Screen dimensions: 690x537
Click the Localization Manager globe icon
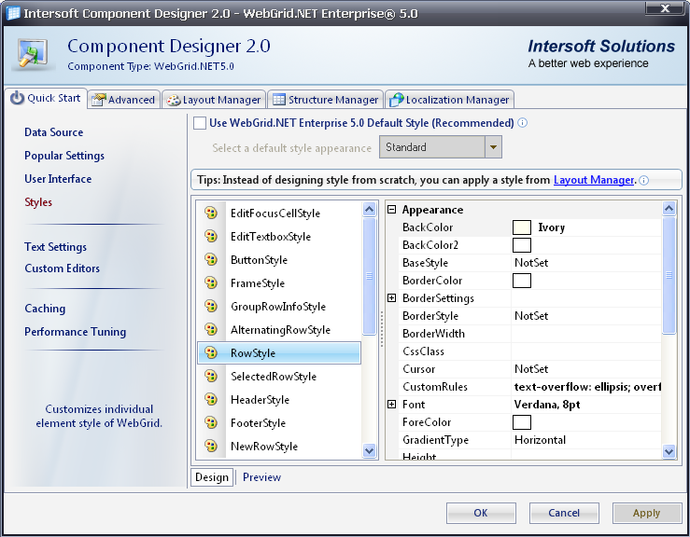397,100
